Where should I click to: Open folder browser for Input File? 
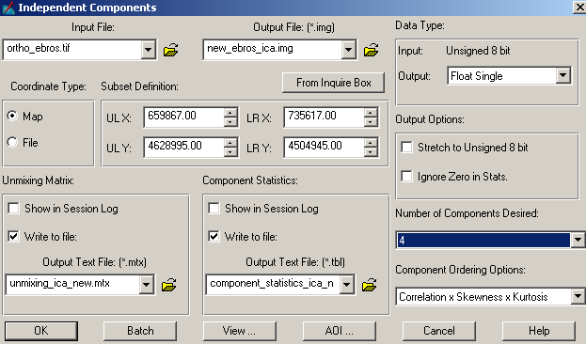point(171,50)
